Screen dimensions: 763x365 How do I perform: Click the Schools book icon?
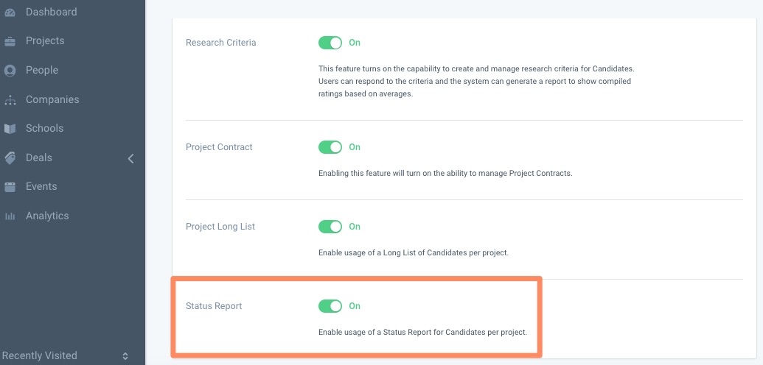pos(10,129)
